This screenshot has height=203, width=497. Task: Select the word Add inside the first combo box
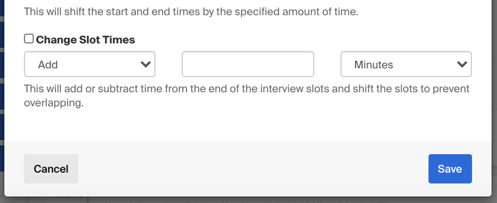click(x=48, y=65)
